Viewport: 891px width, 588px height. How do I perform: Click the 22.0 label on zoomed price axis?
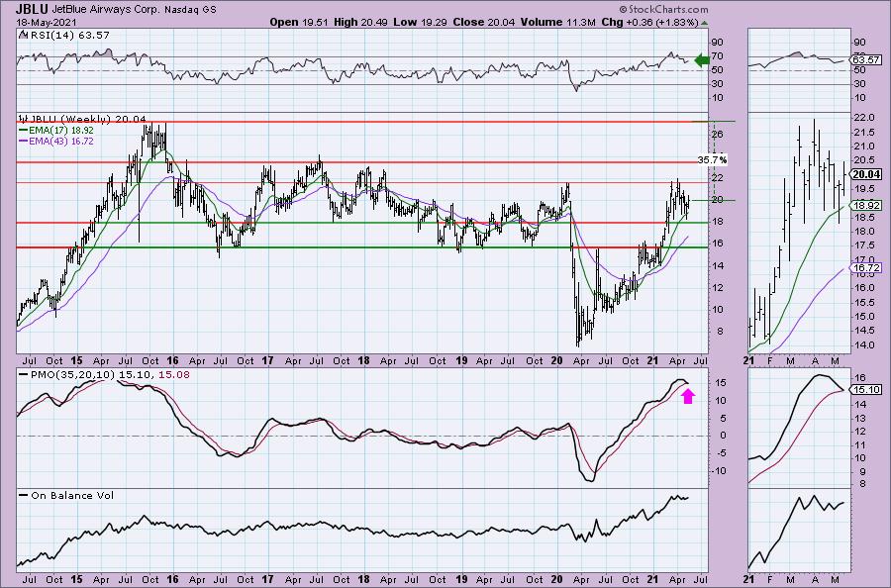pyautogui.click(x=864, y=118)
